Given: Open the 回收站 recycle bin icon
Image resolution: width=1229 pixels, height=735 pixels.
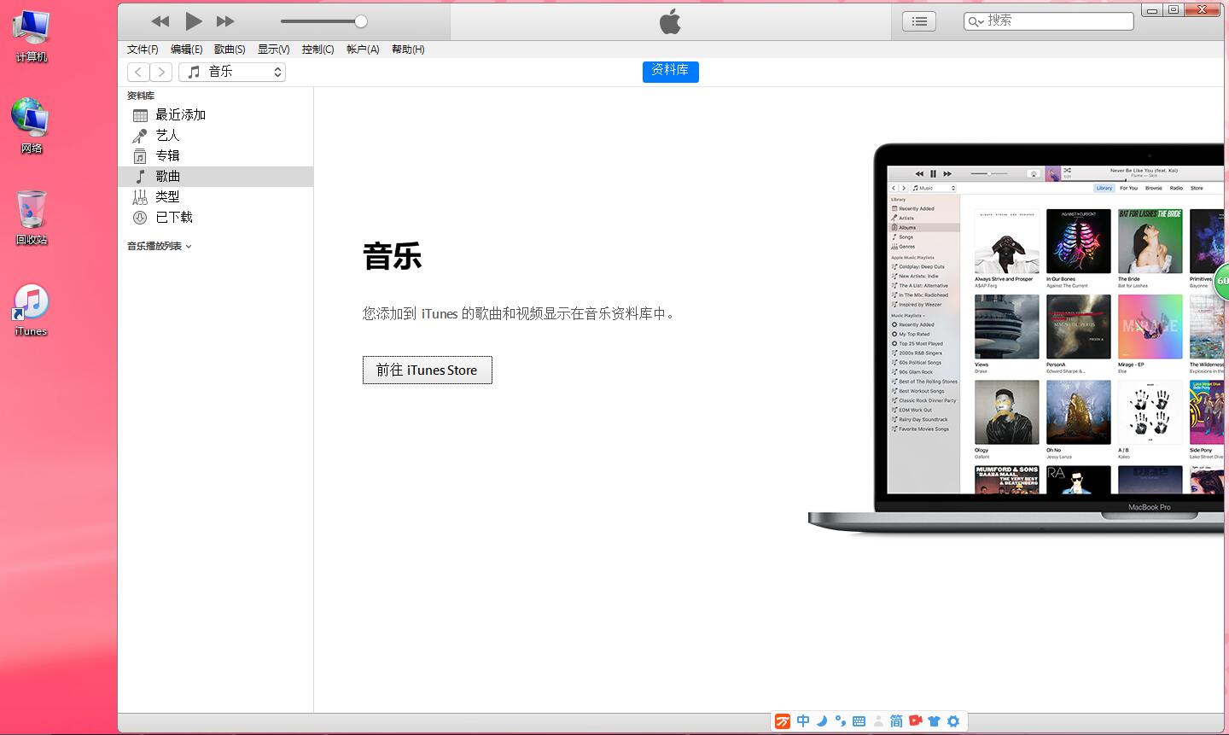Looking at the screenshot, I should point(32,218).
